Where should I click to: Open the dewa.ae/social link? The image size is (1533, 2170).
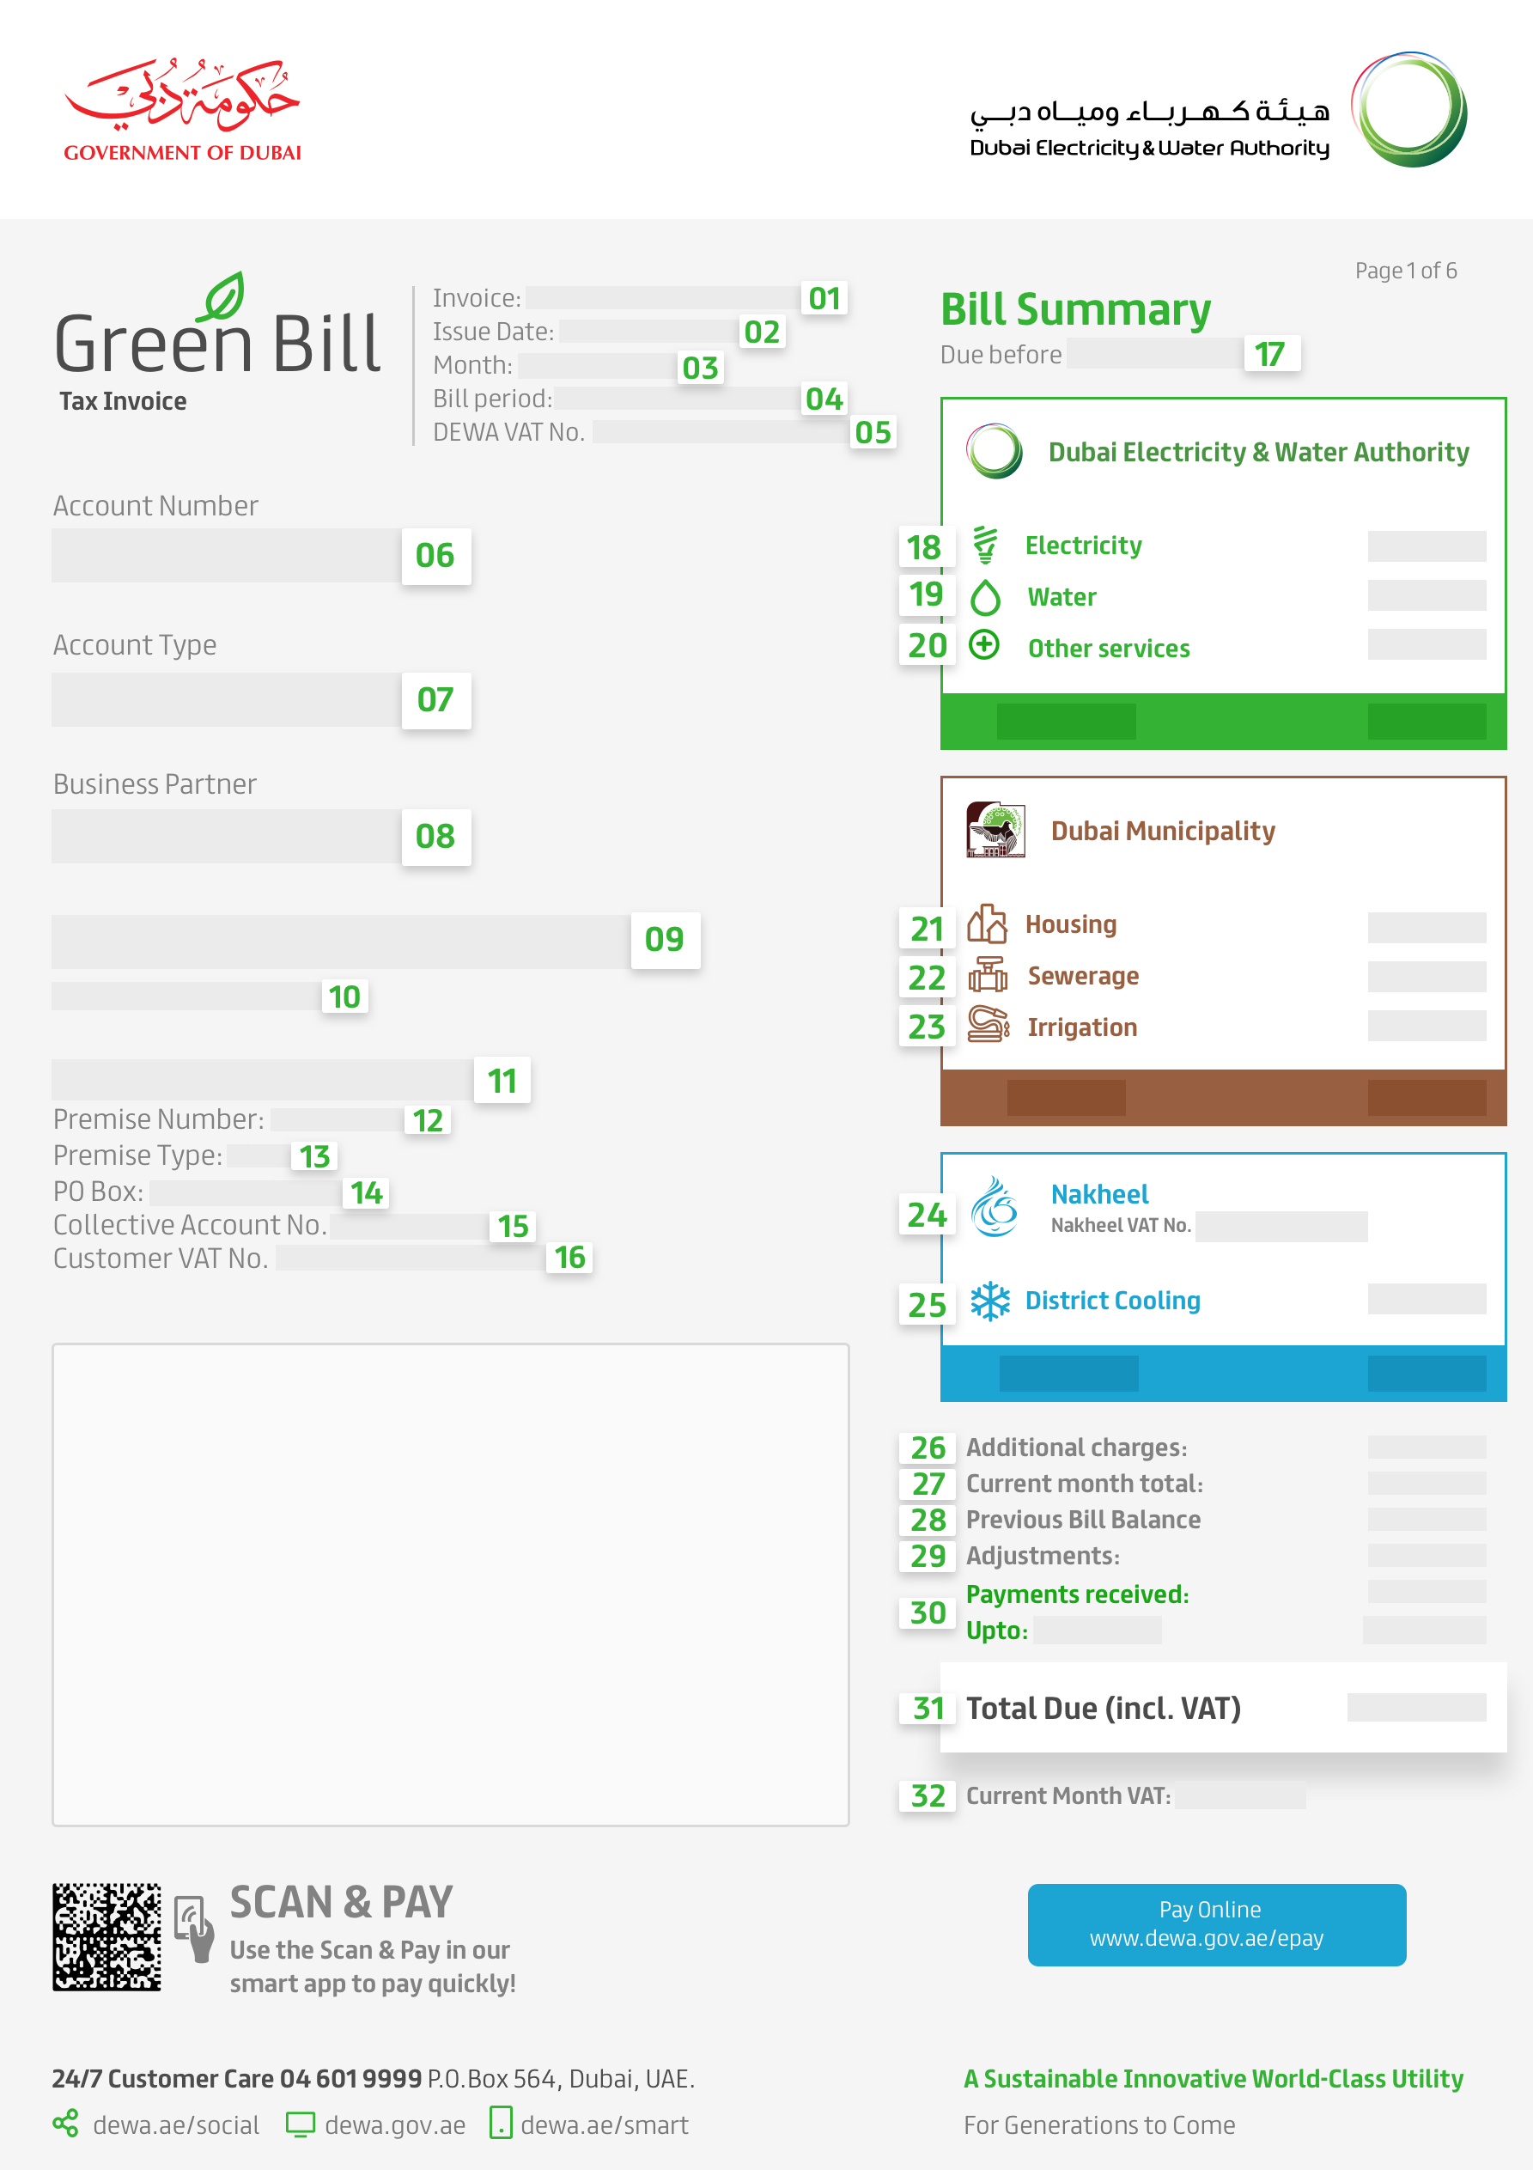[176, 2124]
